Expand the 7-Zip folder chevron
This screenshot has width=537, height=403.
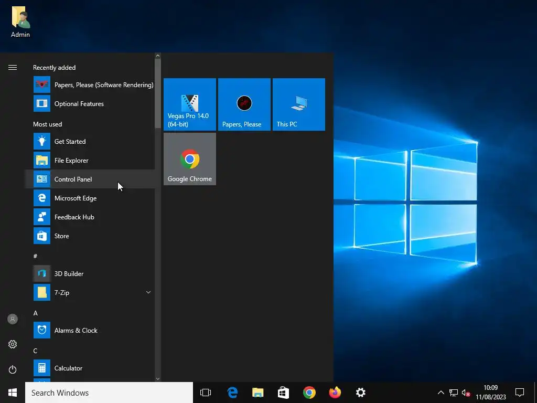coord(148,292)
